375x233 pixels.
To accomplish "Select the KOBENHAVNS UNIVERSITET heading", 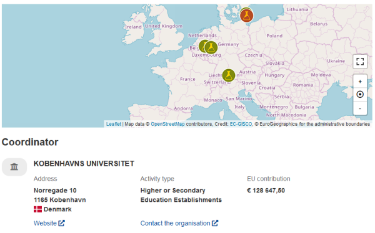I will click(84, 164).
